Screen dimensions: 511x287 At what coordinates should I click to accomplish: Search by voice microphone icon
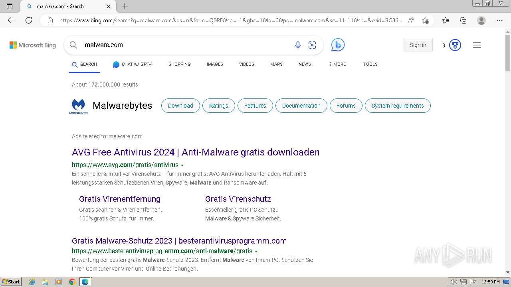pos(298,45)
